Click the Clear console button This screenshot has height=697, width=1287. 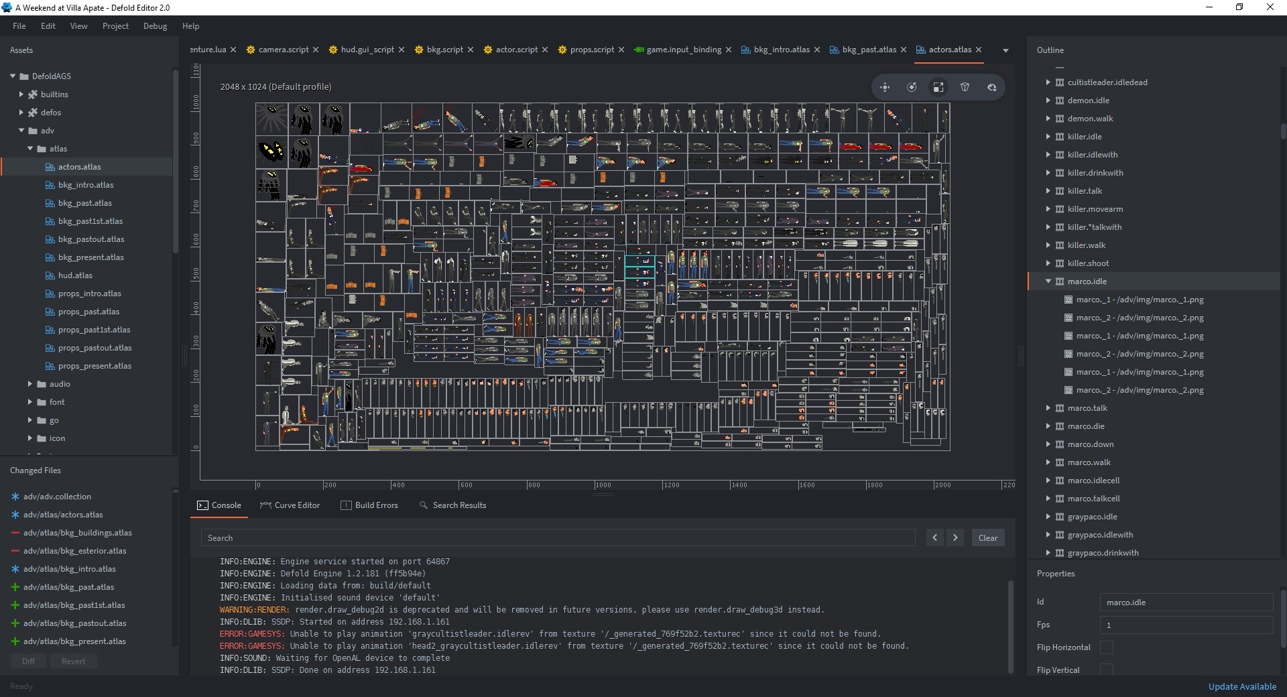[988, 537]
